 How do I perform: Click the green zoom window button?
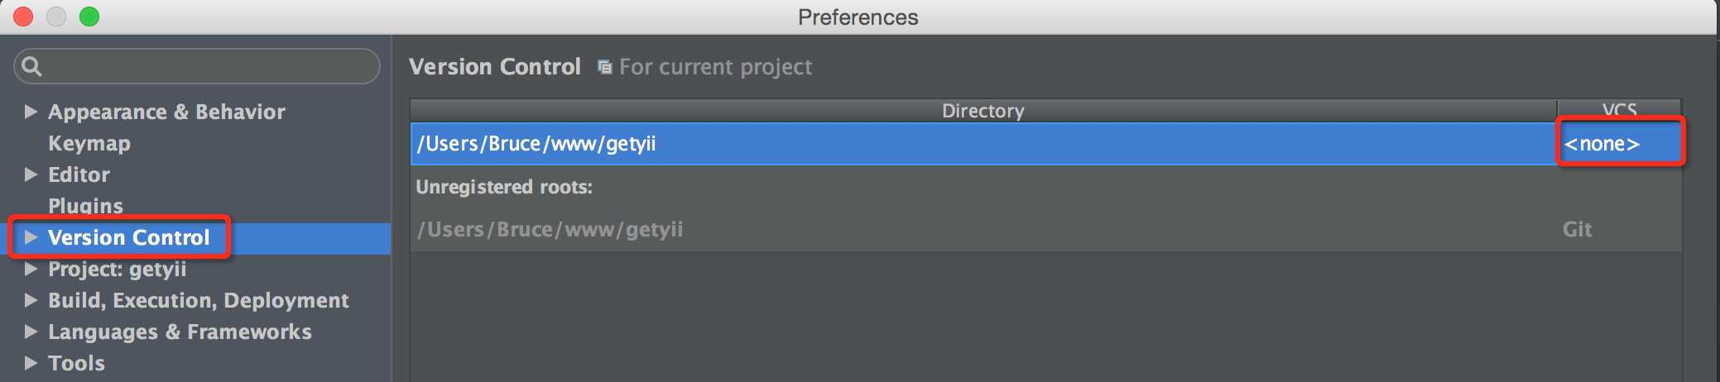(x=89, y=17)
